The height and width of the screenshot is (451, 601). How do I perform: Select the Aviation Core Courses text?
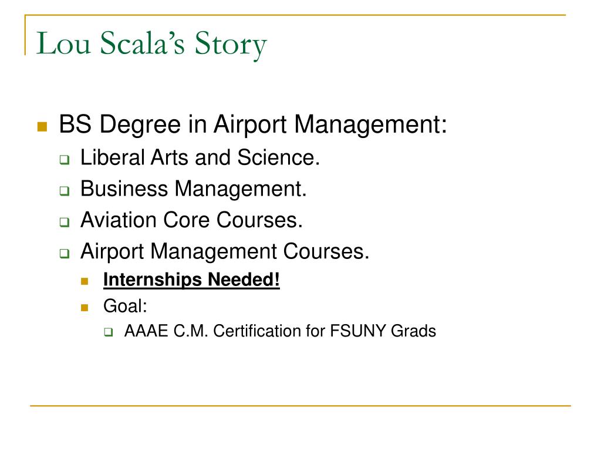coord(192,220)
